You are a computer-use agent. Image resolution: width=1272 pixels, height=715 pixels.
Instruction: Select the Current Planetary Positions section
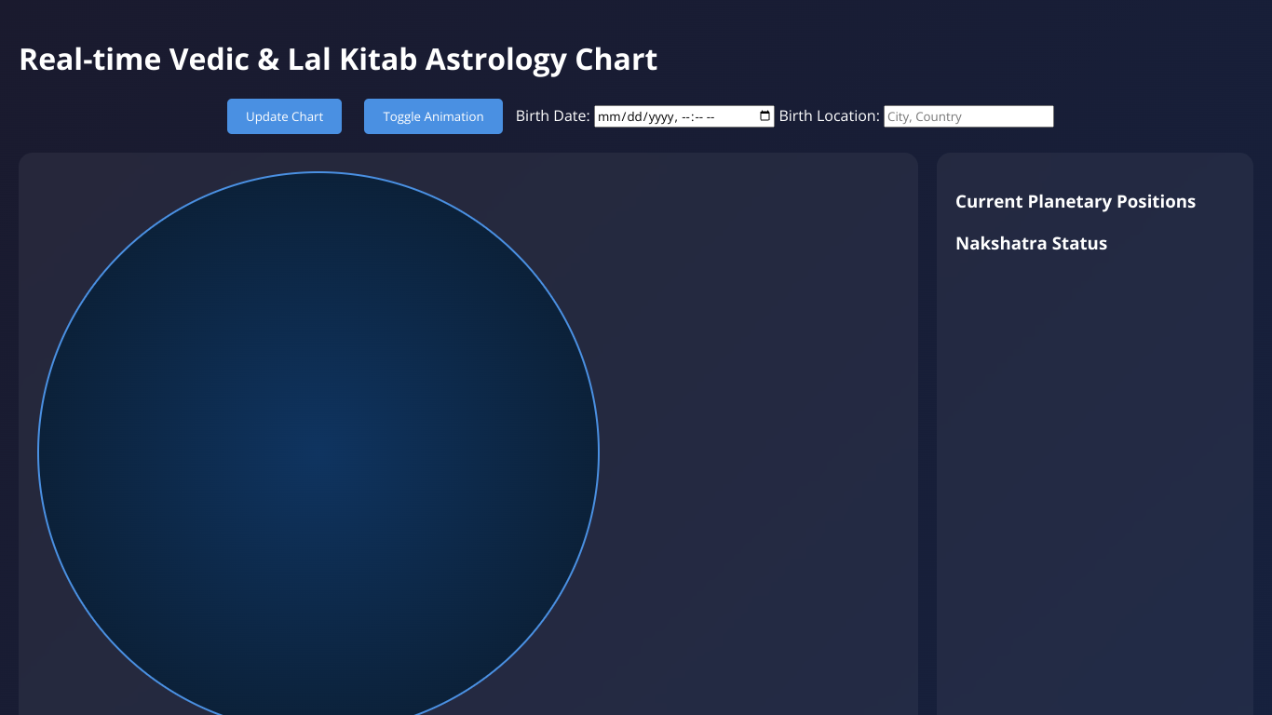1075,201
